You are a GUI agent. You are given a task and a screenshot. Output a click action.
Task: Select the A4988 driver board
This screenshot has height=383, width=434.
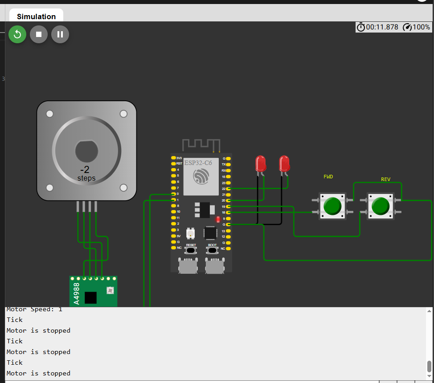pyautogui.click(x=94, y=292)
